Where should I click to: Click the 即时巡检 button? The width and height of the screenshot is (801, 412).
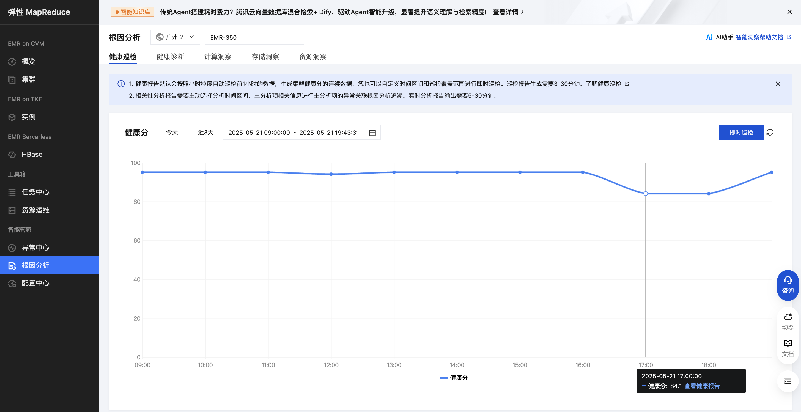741,133
